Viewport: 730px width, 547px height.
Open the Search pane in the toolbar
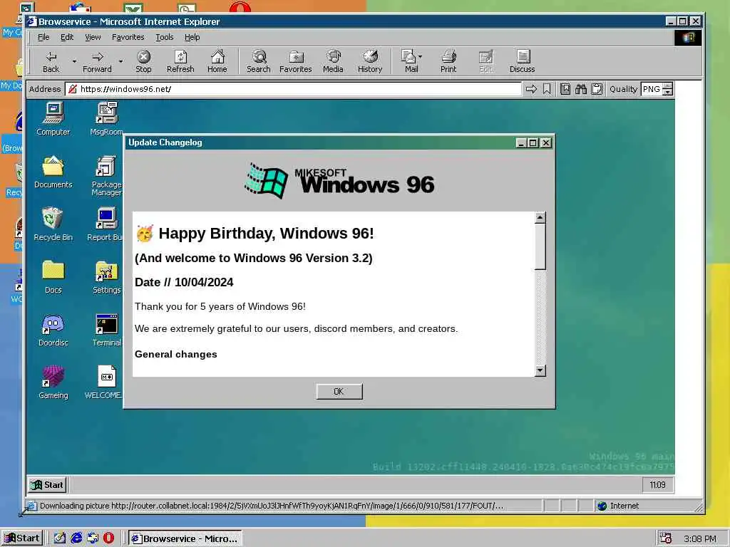point(258,61)
